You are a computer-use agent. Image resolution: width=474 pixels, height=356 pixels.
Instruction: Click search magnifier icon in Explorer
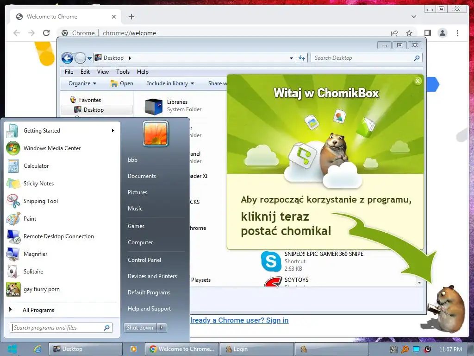(417, 58)
